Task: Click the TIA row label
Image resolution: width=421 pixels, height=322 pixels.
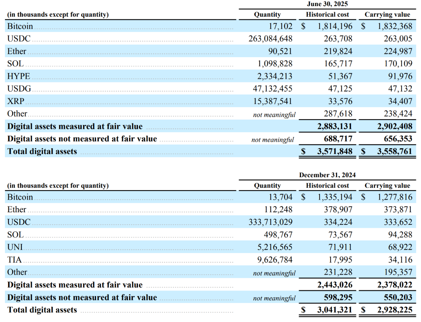Action: 14,260
